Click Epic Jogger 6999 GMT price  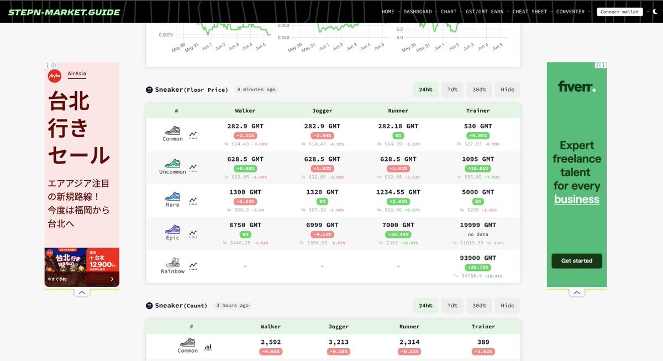pyautogui.click(x=322, y=225)
